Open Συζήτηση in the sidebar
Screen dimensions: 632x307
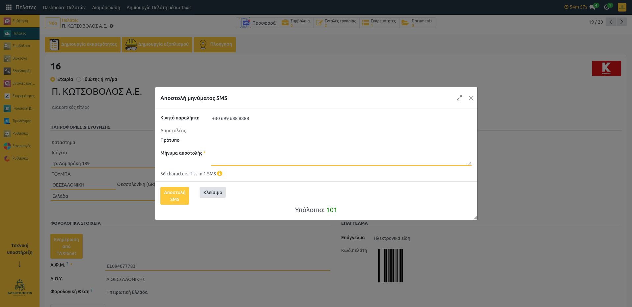pos(20,21)
